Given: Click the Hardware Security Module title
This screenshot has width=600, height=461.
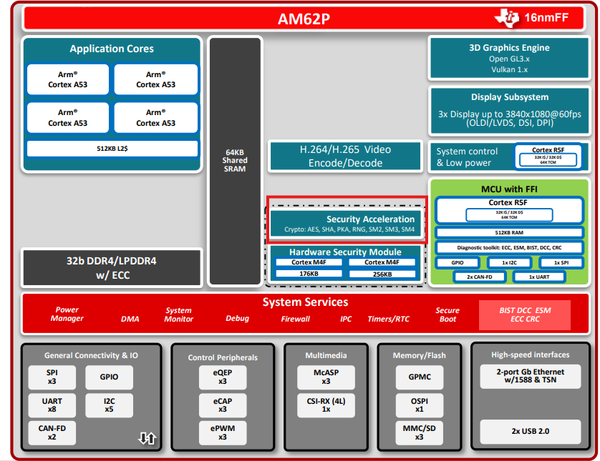Looking at the screenshot, I should [345, 252].
